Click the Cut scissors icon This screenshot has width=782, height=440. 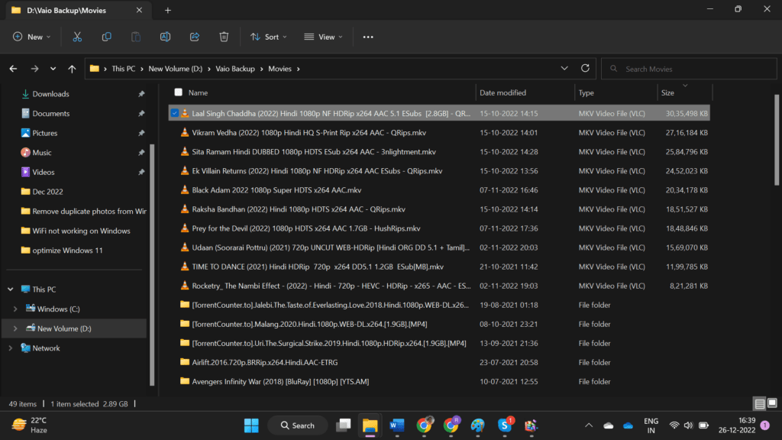[x=77, y=37]
